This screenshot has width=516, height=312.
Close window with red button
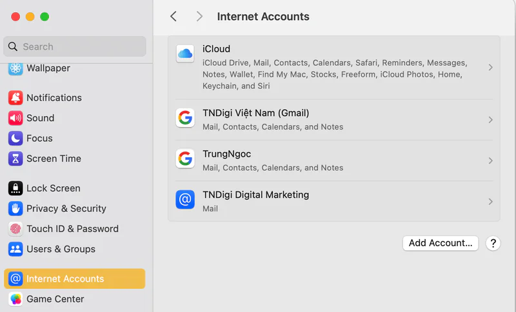coord(15,17)
